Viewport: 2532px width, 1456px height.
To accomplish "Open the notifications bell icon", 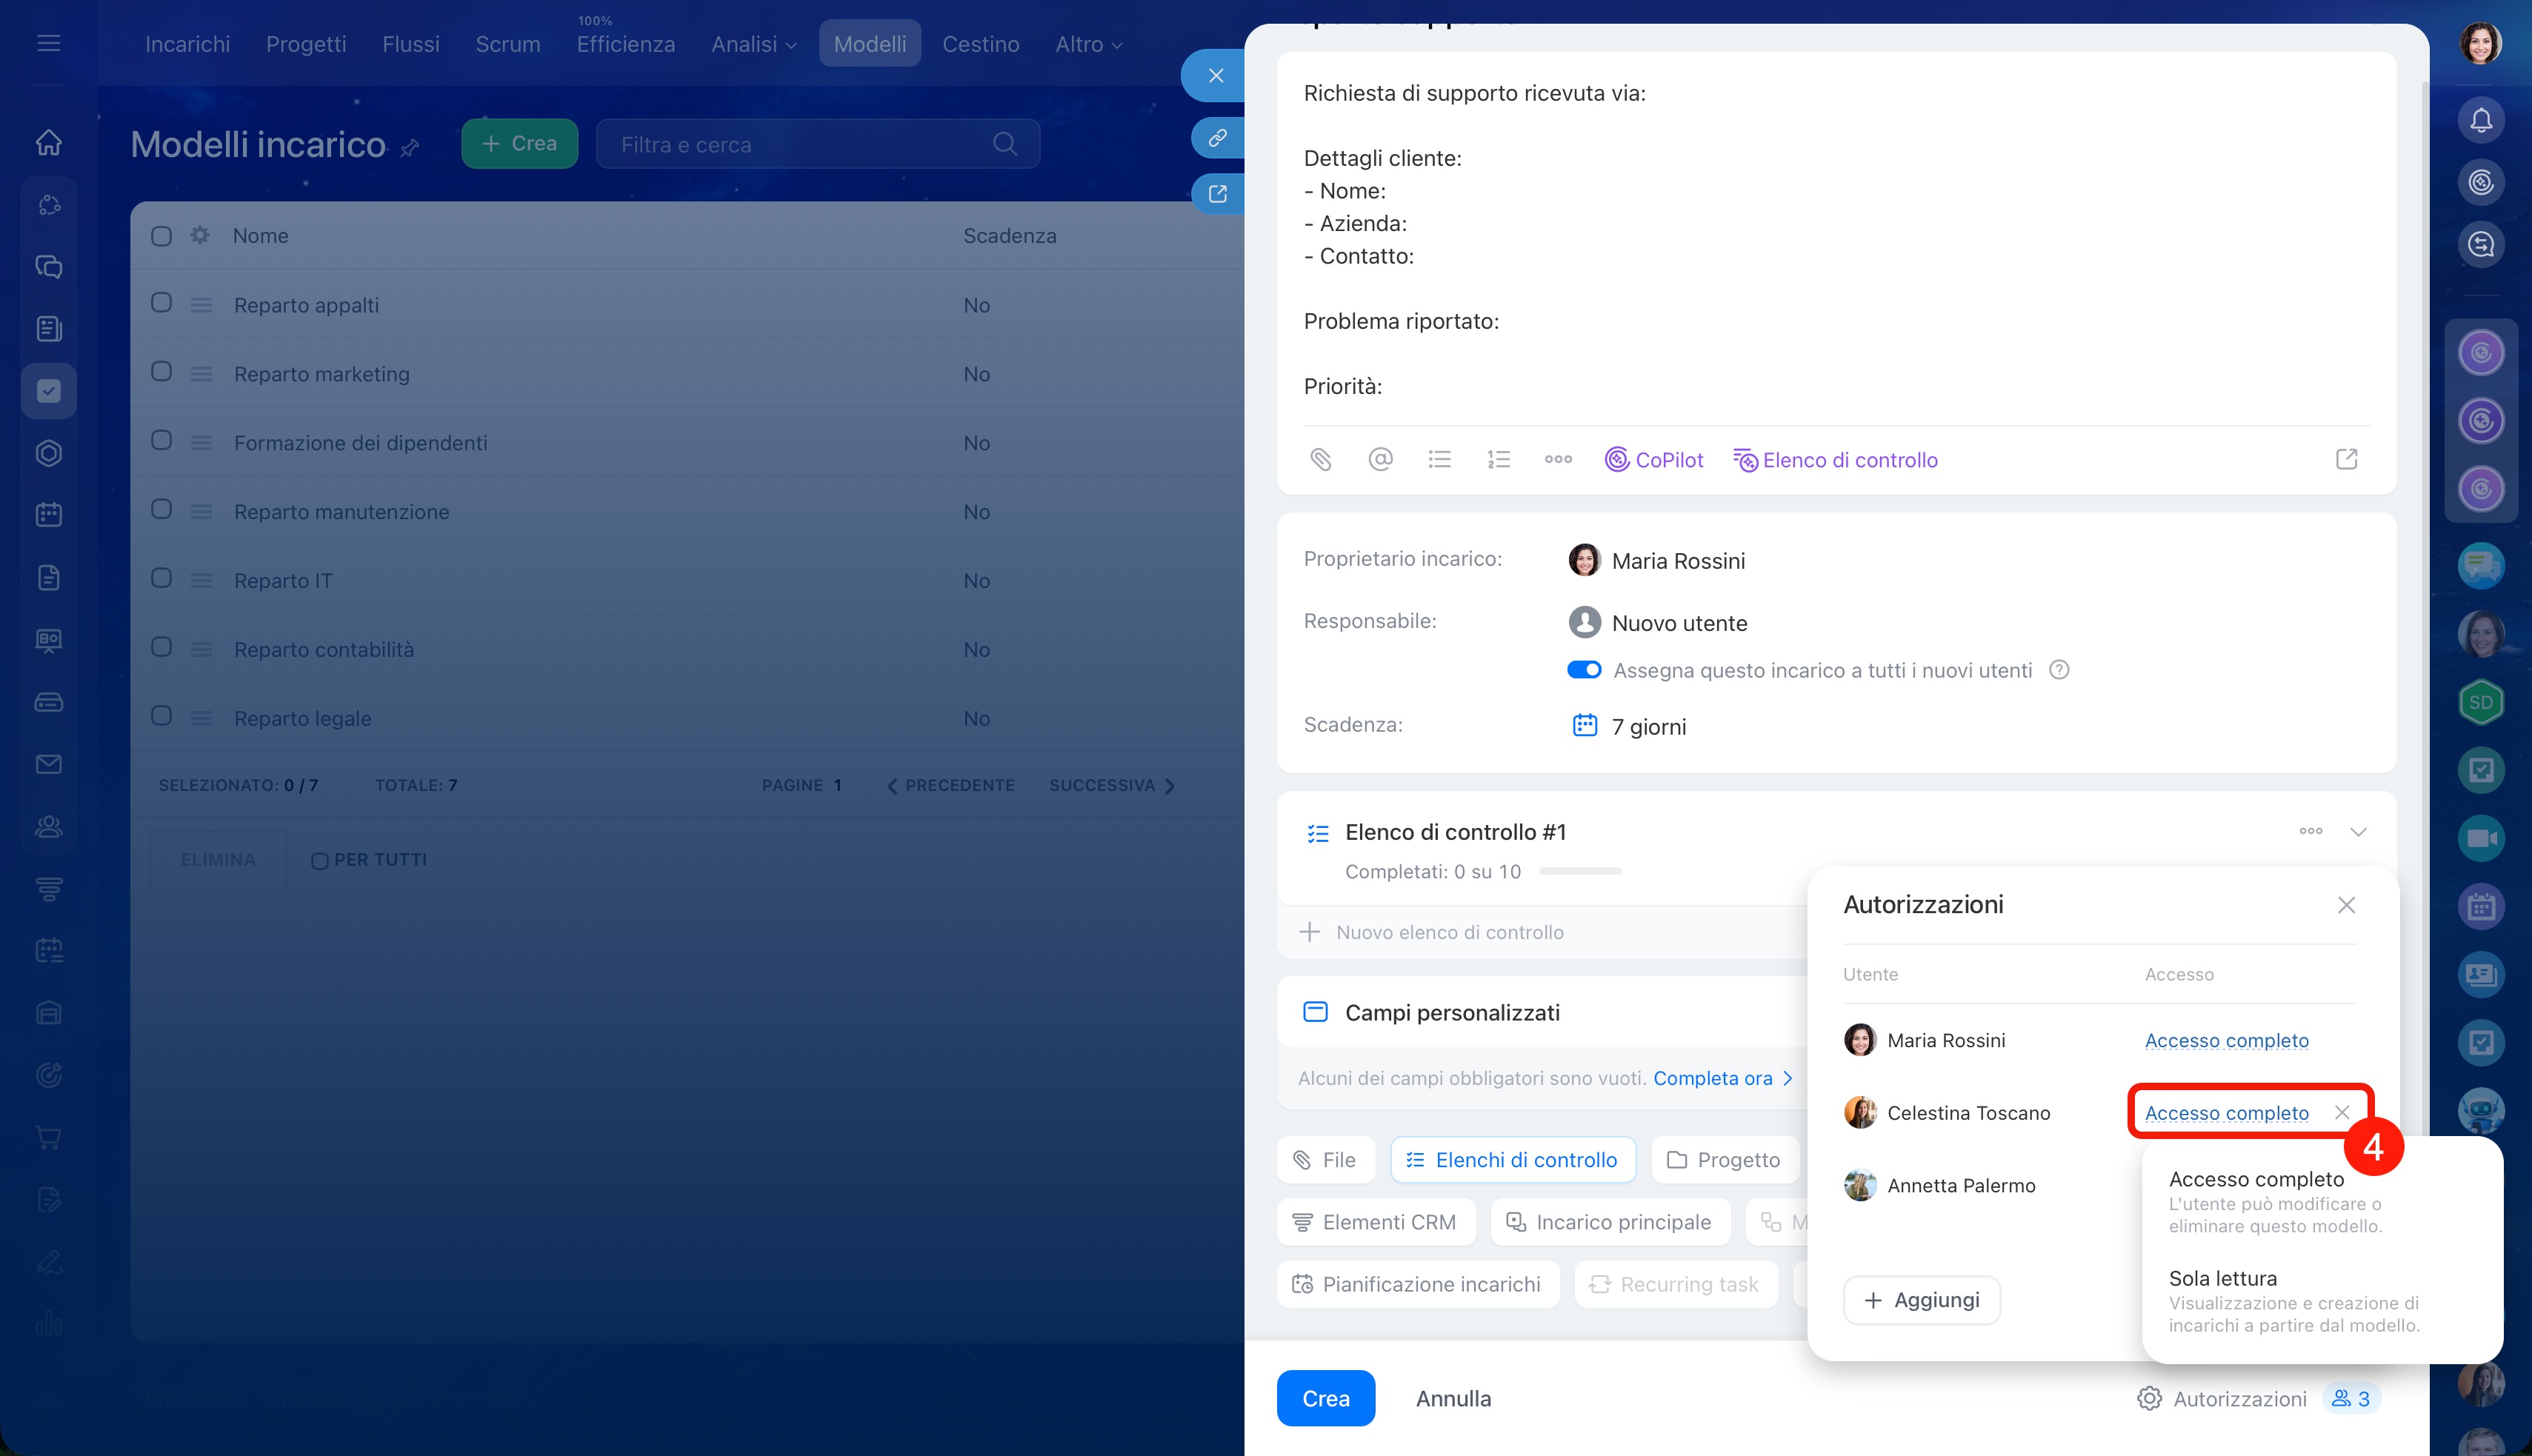I will [2481, 120].
